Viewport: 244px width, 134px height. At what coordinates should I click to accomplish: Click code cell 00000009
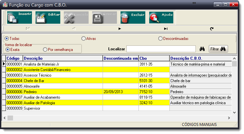(14, 108)
